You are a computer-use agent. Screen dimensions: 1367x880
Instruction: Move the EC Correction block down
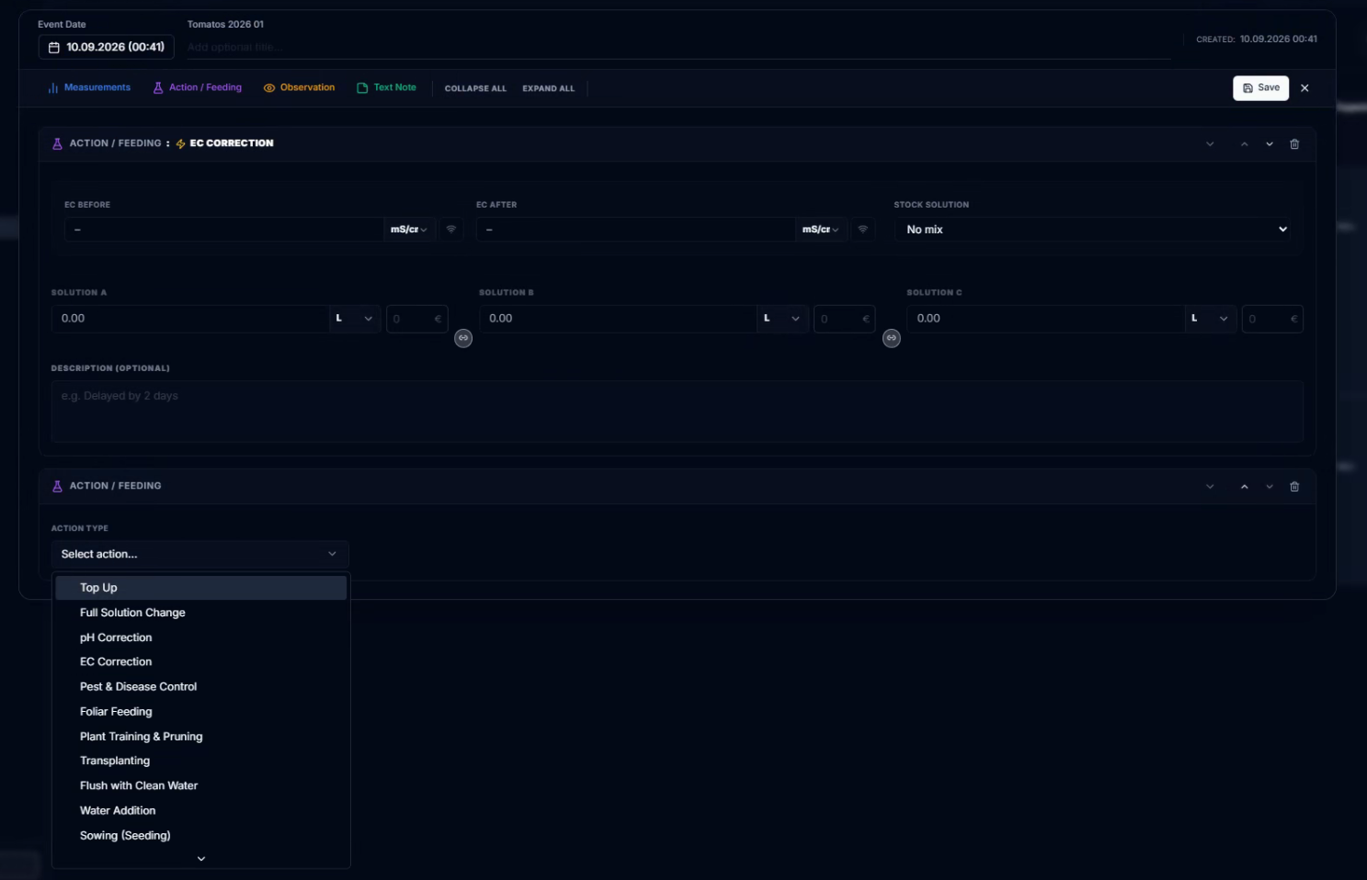coord(1270,144)
